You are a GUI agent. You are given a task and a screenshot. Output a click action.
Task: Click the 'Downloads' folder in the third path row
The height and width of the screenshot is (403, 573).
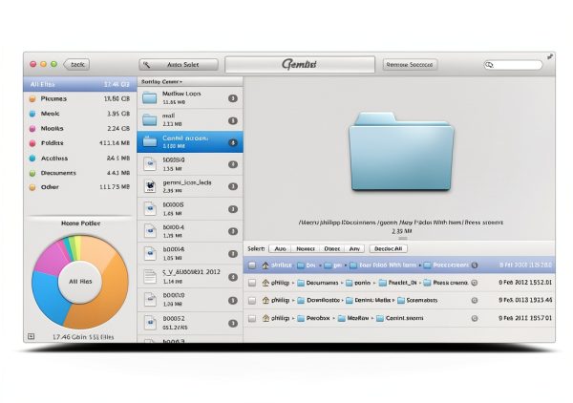pos(319,300)
